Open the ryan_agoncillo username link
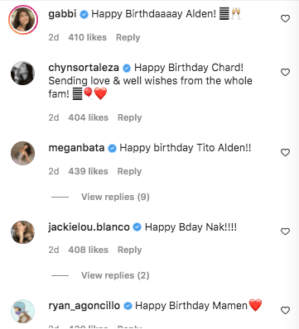This screenshot has height=329, width=299. (x=84, y=306)
